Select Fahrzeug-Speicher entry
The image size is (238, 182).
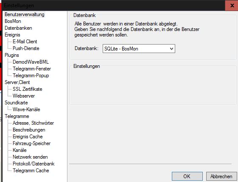pos(31,143)
